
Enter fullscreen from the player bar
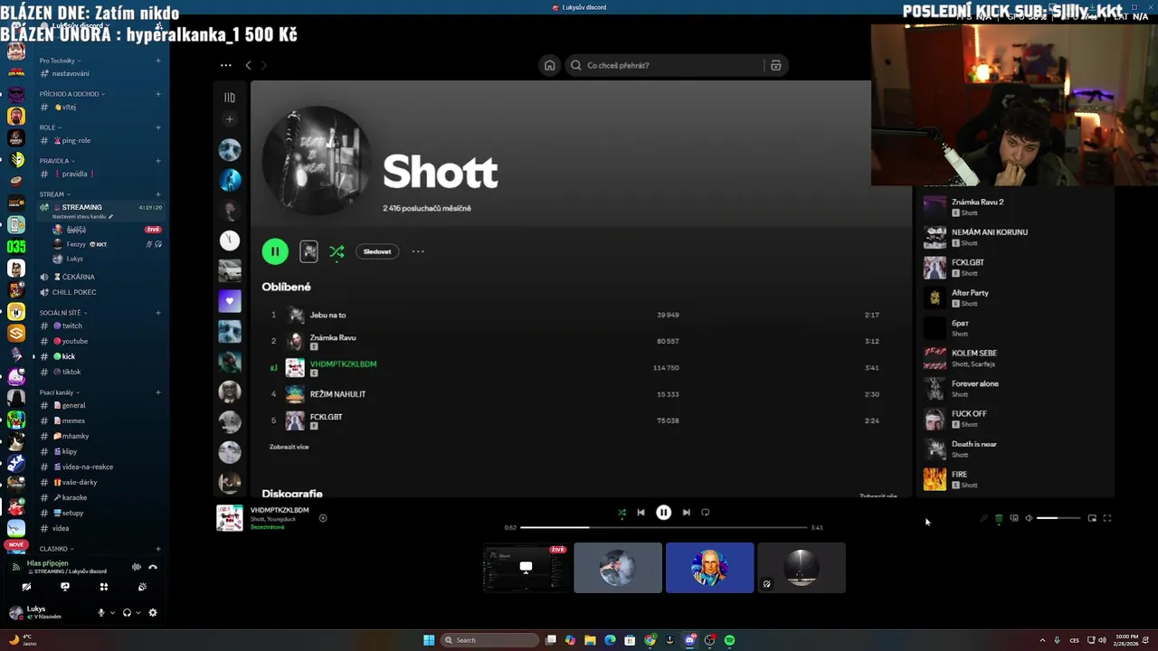coord(1107,518)
